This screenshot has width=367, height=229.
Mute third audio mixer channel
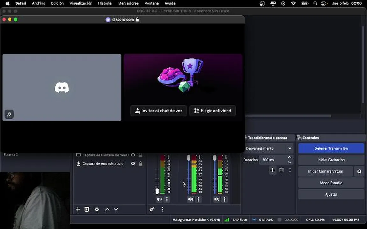click(217, 199)
